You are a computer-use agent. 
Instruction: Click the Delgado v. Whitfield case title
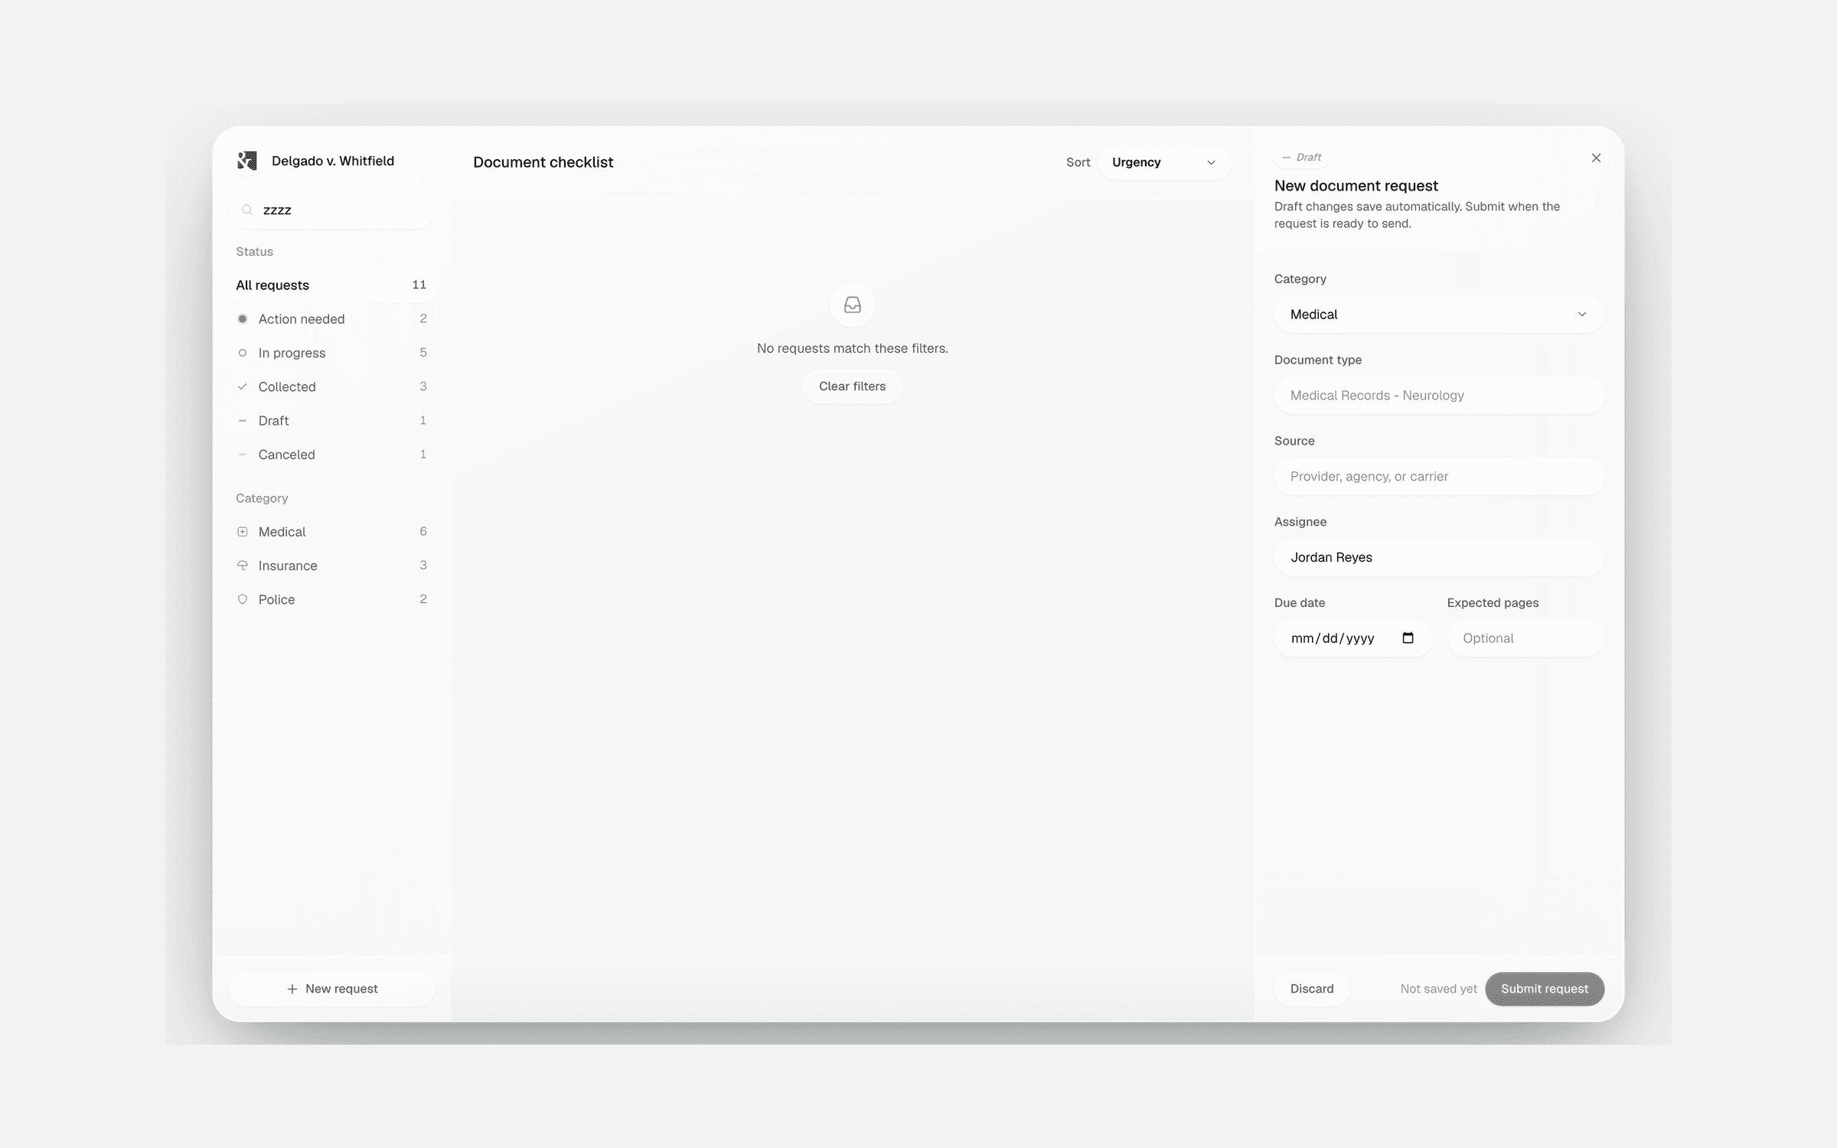(x=333, y=161)
